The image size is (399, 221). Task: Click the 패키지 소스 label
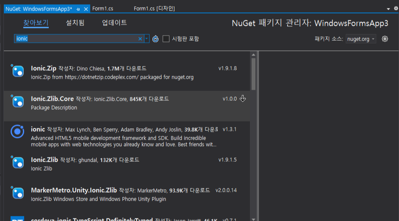click(329, 39)
